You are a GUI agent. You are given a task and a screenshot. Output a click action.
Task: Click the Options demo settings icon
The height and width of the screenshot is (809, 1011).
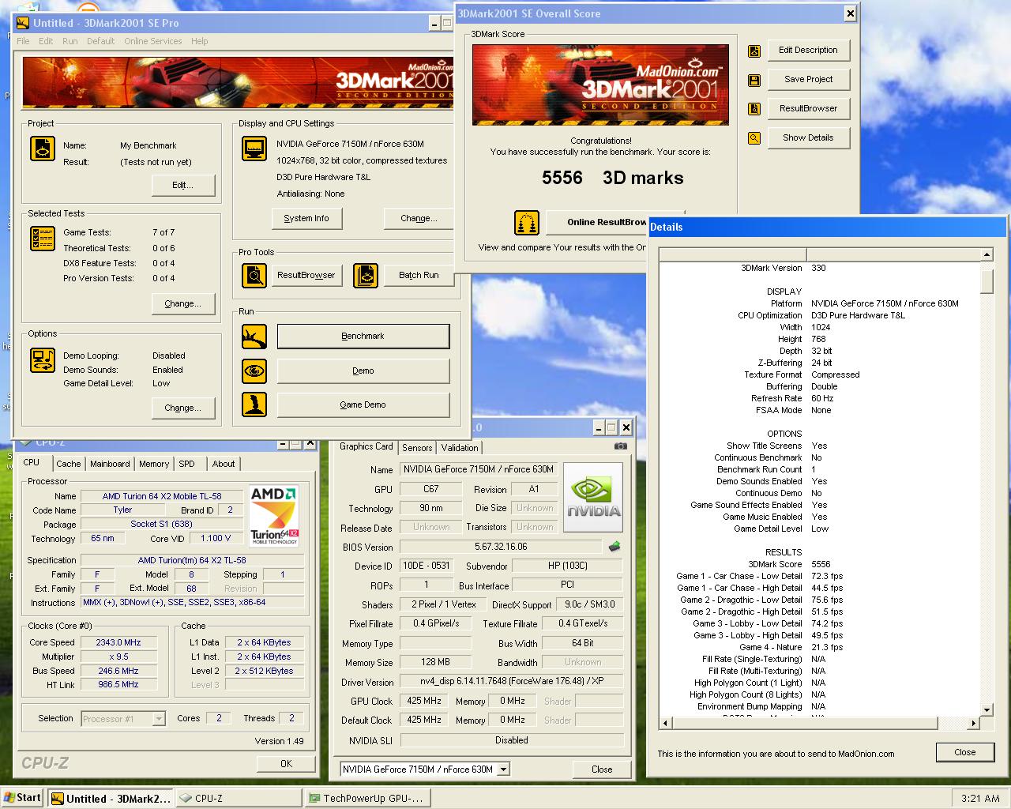coord(43,359)
